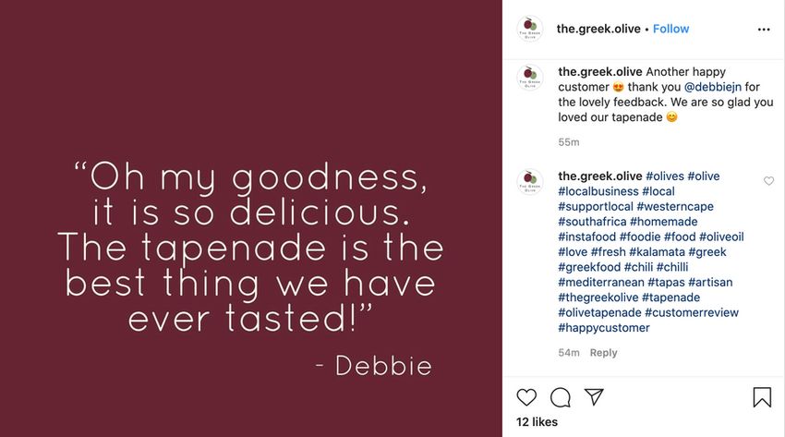785x437 pixels.
Task: Click the avatar beside the hashtag comment
Action: [530, 182]
